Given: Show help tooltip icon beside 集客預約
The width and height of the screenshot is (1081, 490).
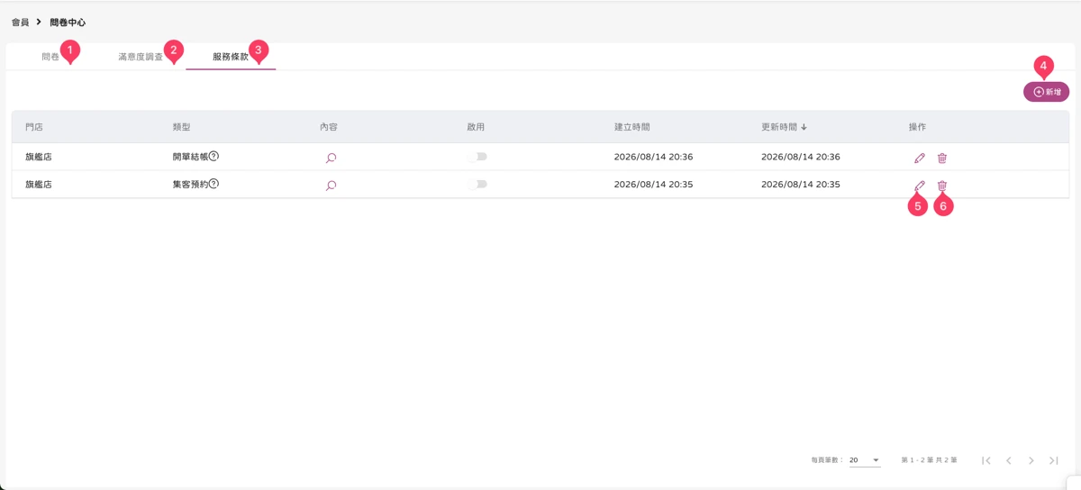Looking at the screenshot, I should coord(213,183).
